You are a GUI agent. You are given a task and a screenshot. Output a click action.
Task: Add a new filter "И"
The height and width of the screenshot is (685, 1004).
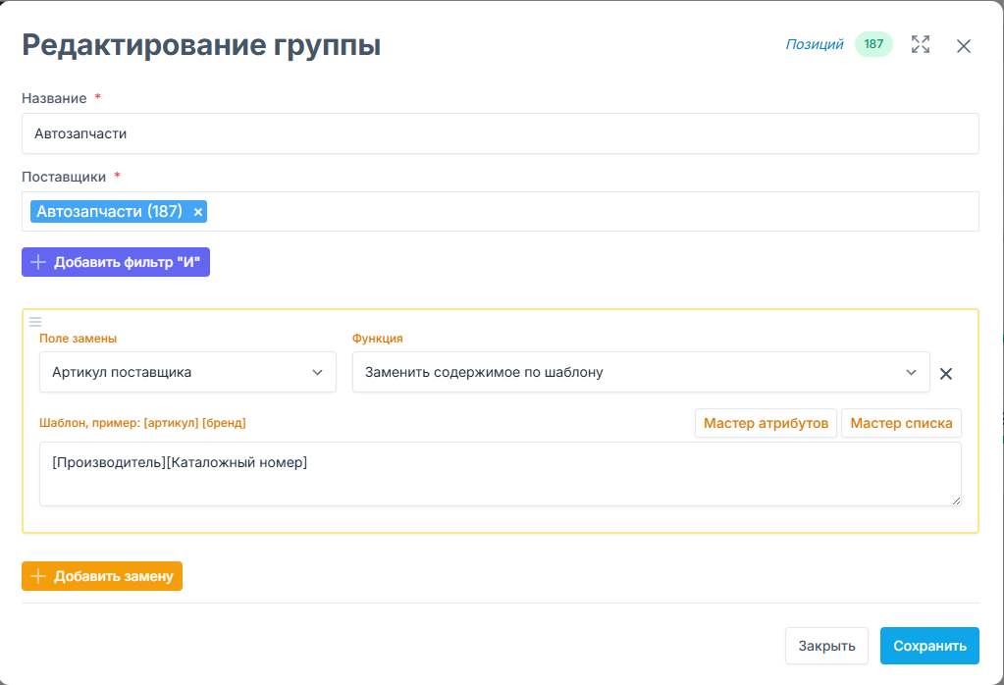116,262
